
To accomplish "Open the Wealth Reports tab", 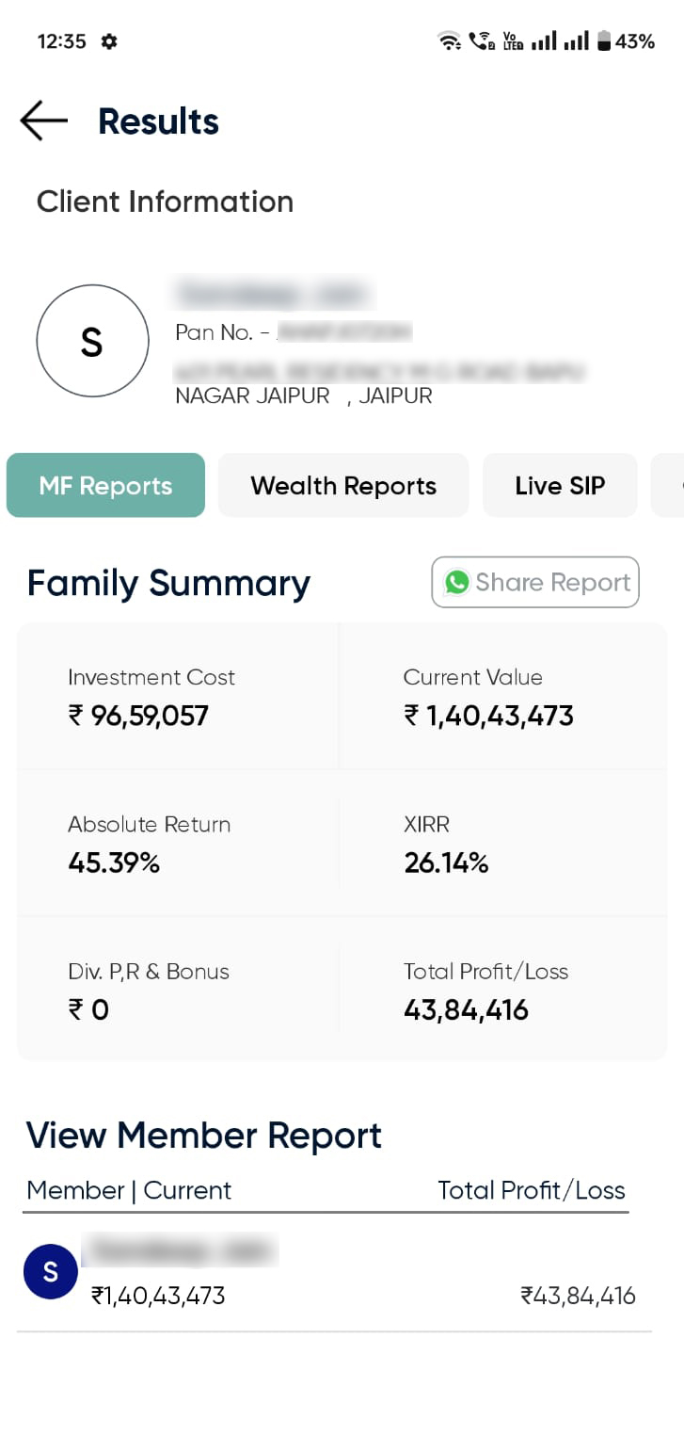I will pos(343,486).
